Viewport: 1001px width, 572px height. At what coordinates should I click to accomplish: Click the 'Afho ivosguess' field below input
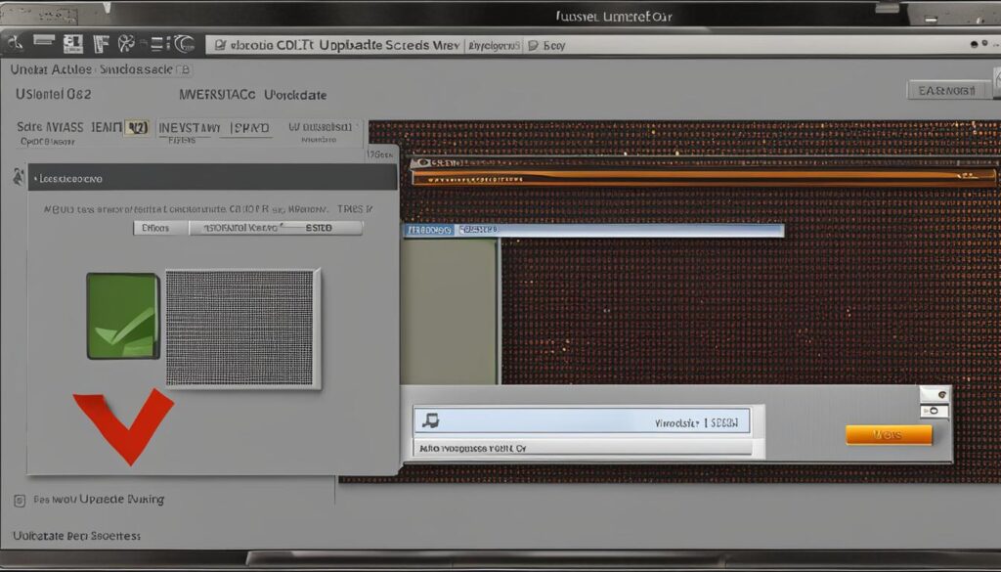(583, 448)
